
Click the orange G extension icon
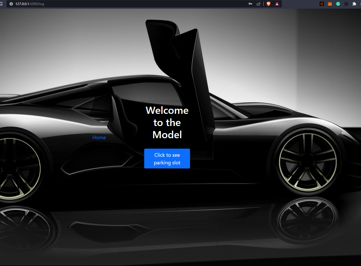click(x=322, y=4)
